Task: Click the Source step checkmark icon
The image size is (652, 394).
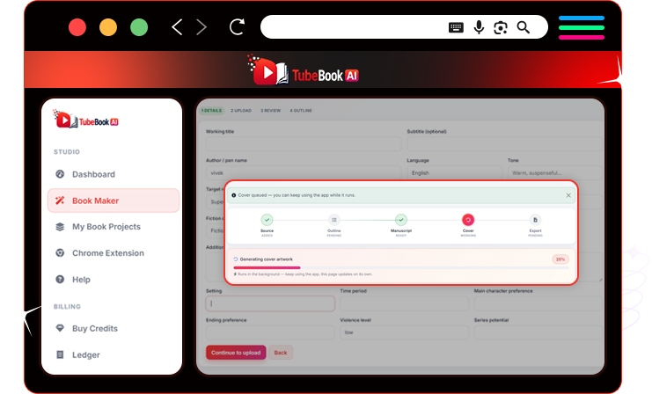Action: pyautogui.click(x=267, y=220)
